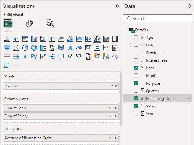Insert a Python visual
The image size is (194, 145).
pyautogui.click(x=34, y=57)
